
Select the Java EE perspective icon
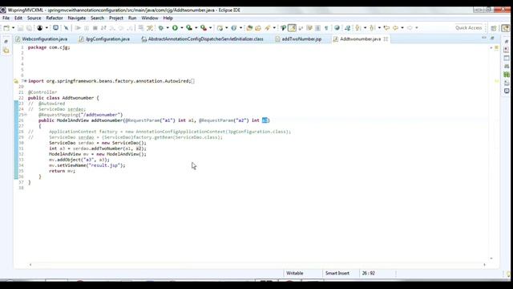point(506,28)
